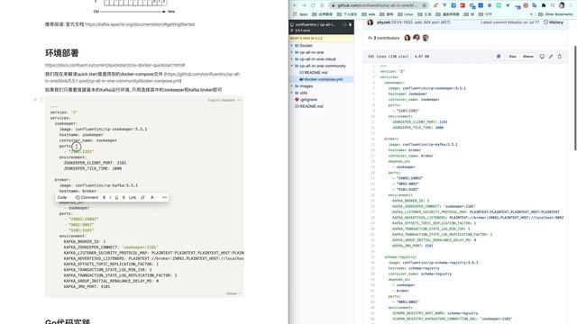This screenshot has height=324, width=577.
Task: Open the formatting toolbar more menu
Action: (164, 198)
